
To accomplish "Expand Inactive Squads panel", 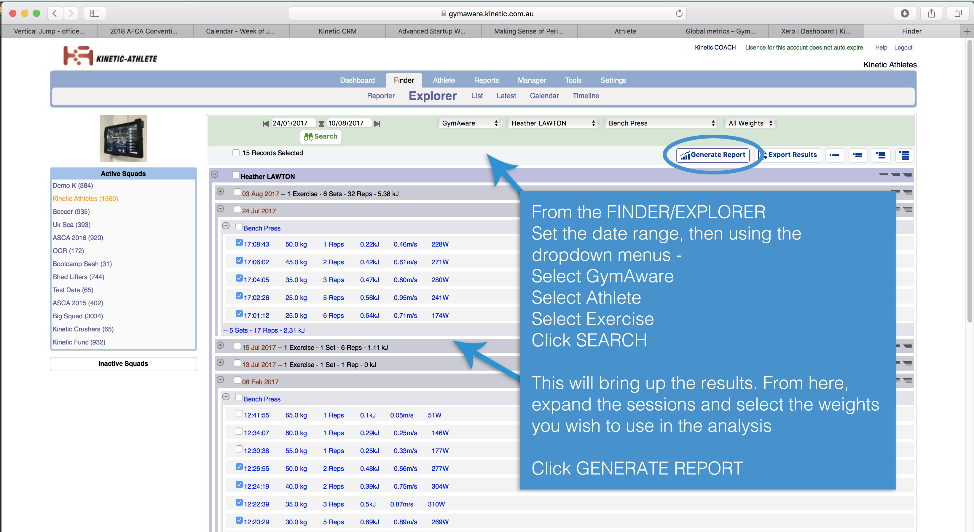I will (x=123, y=364).
